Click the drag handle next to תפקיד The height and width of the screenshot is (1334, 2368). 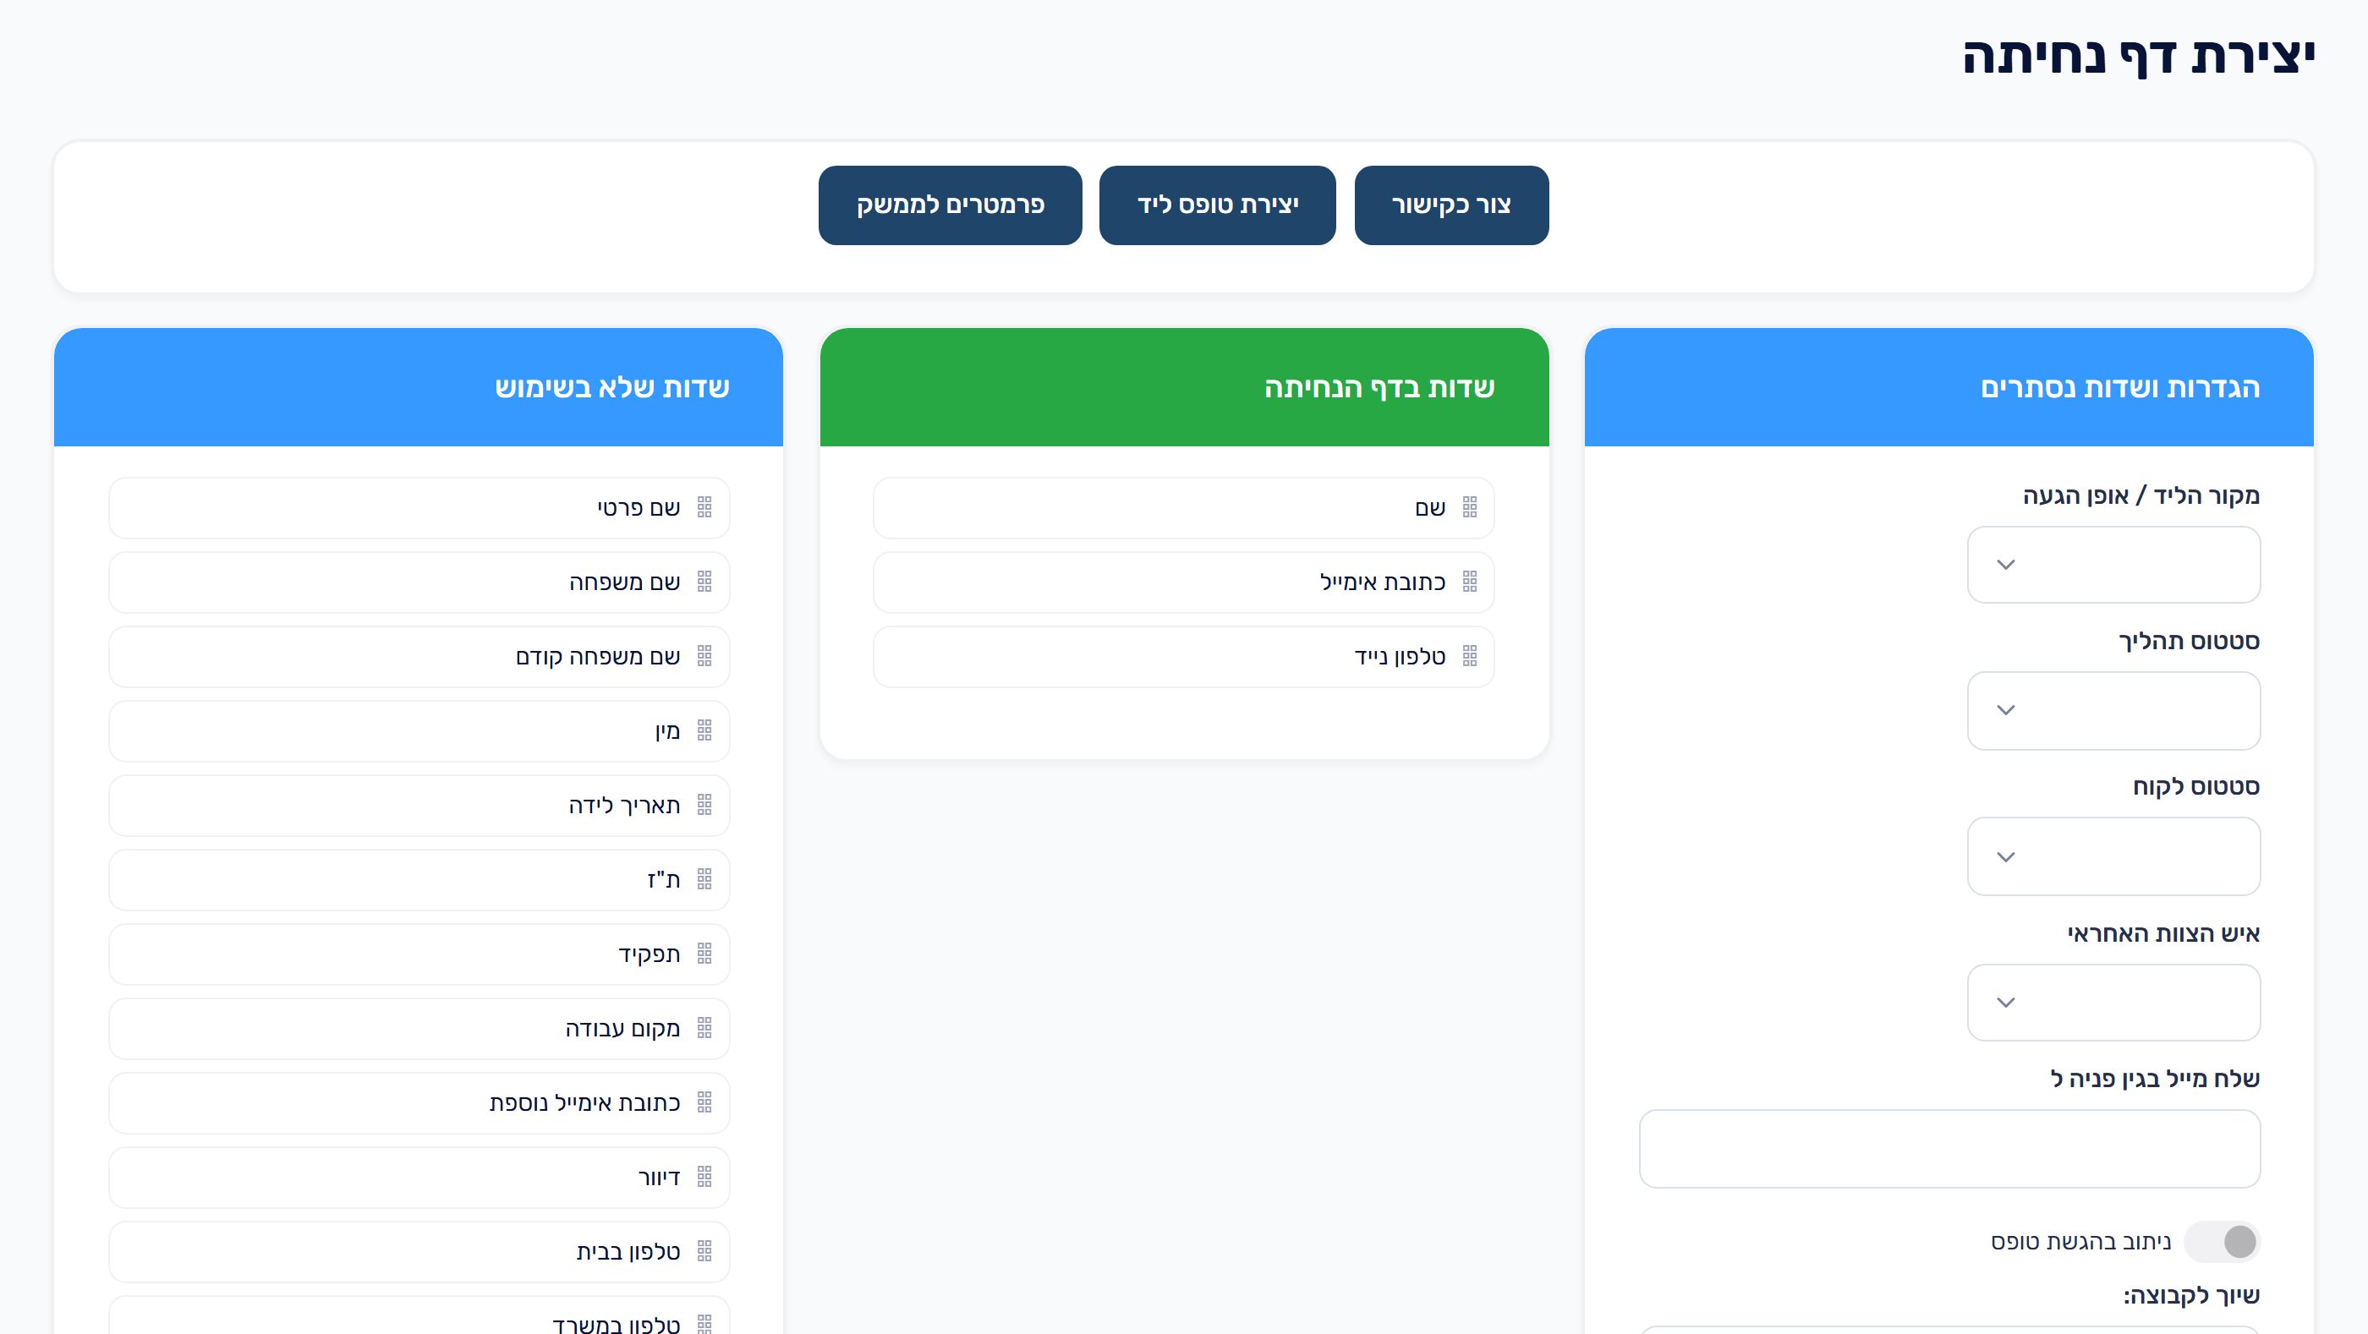[x=704, y=954]
